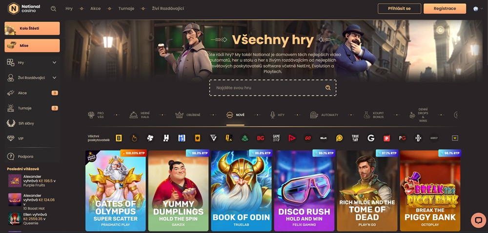The width and height of the screenshot is (488, 233).
Task: Click the Purple Fruits winner thumbnail
Action: pos(15,181)
